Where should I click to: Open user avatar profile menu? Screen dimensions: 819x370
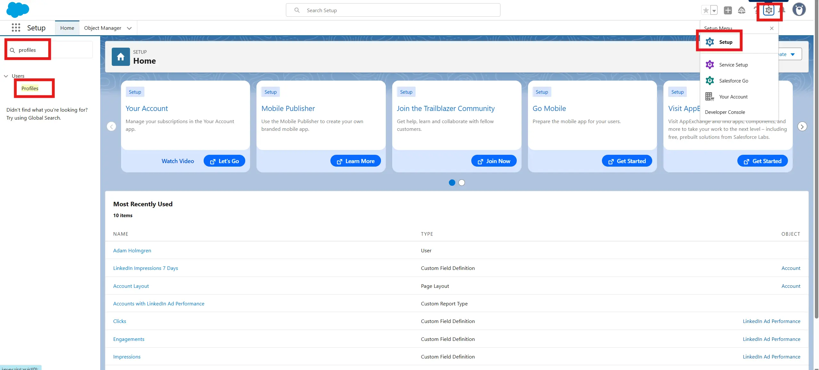(799, 10)
